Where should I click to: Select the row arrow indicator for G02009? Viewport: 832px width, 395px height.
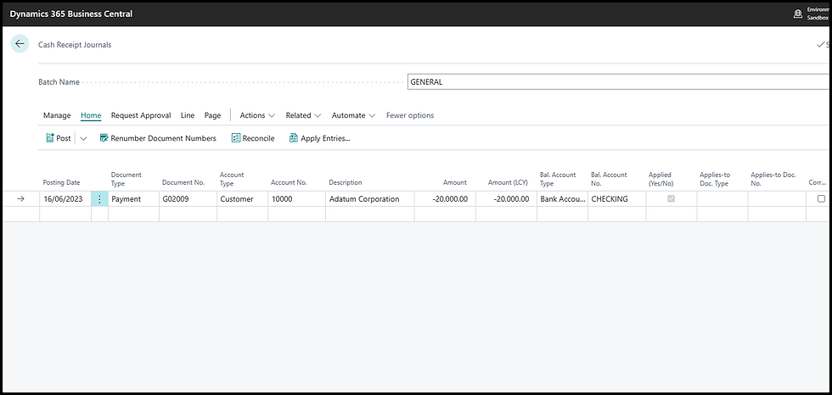(x=20, y=199)
